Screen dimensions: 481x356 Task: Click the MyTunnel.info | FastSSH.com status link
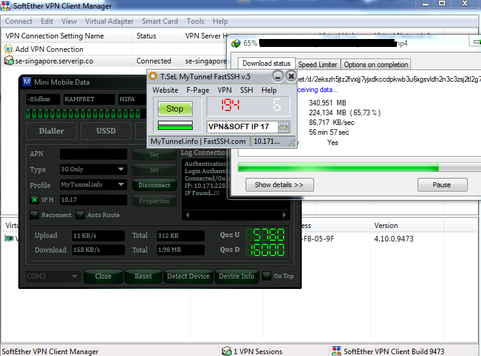pos(198,141)
